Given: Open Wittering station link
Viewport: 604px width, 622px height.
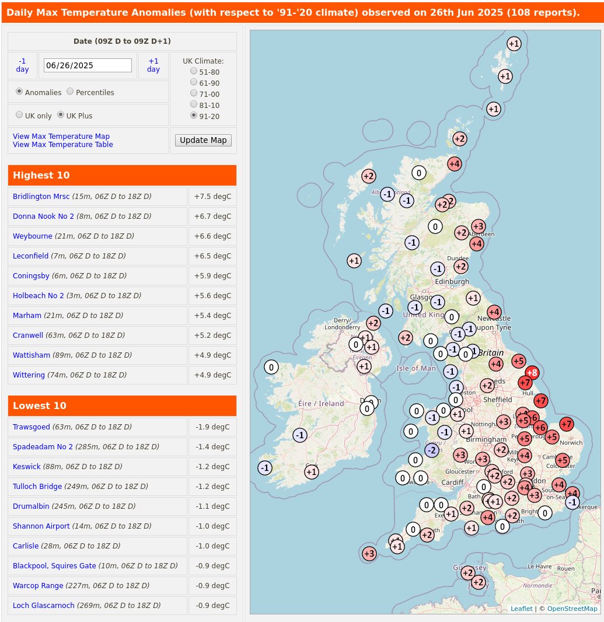Looking at the screenshot, I should pyautogui.click(x=29, y=375).
